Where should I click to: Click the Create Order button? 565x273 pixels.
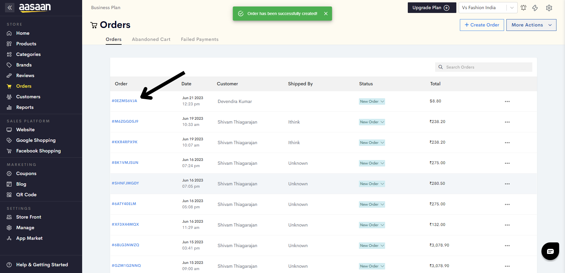[x=482, y=25]
